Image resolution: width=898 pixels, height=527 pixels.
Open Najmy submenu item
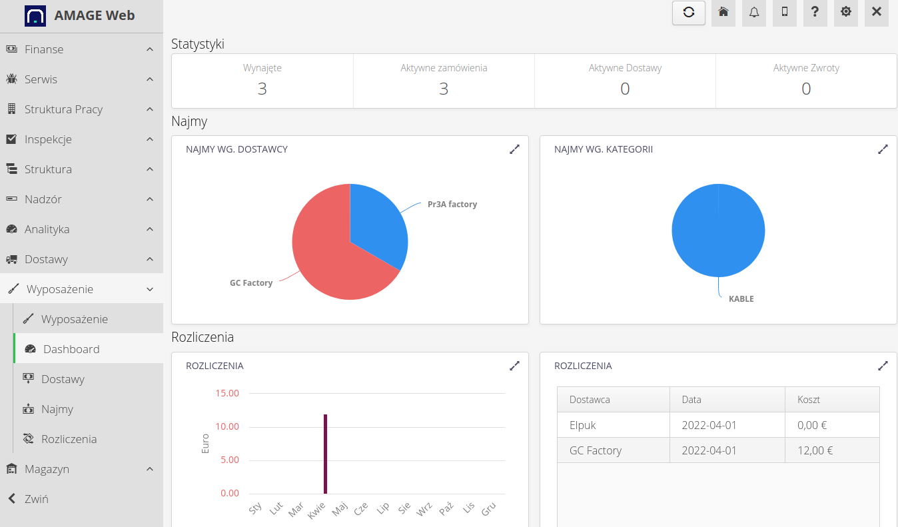coord(57,409)
